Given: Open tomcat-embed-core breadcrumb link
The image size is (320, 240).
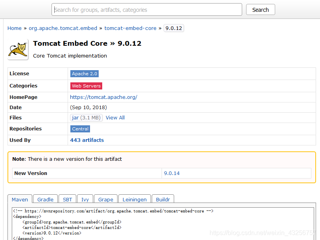Looking at the screenshot, I should pos(131,28).
